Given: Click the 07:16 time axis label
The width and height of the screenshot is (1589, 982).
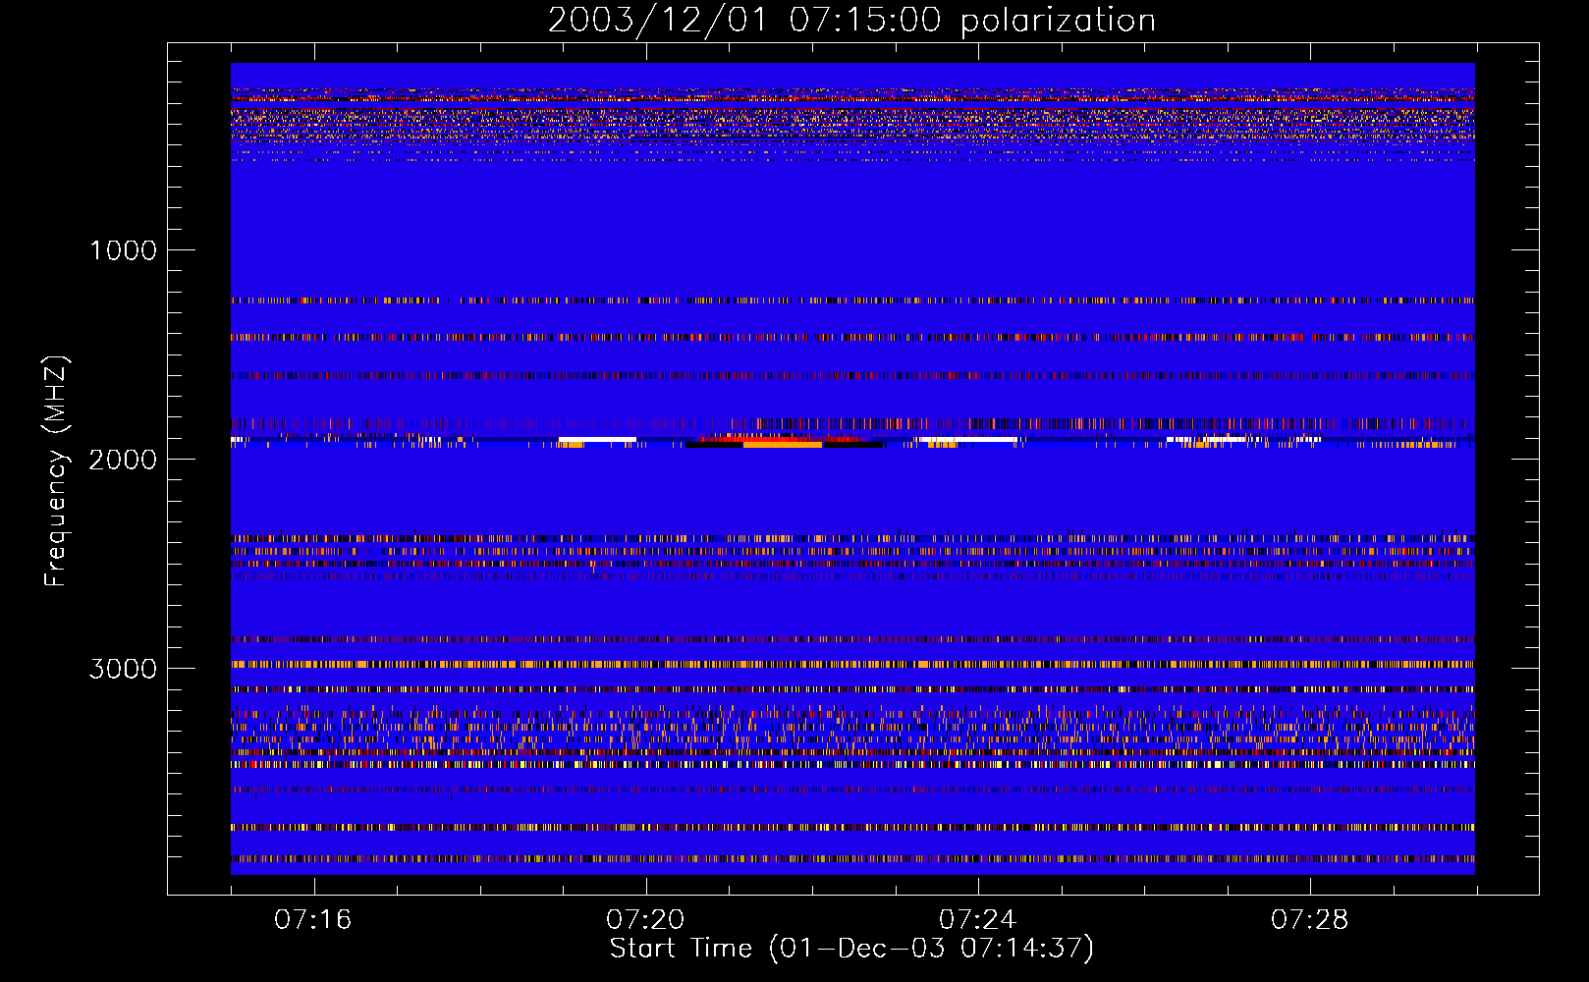Looking at the screenshot, I should (x=312, y=920).
